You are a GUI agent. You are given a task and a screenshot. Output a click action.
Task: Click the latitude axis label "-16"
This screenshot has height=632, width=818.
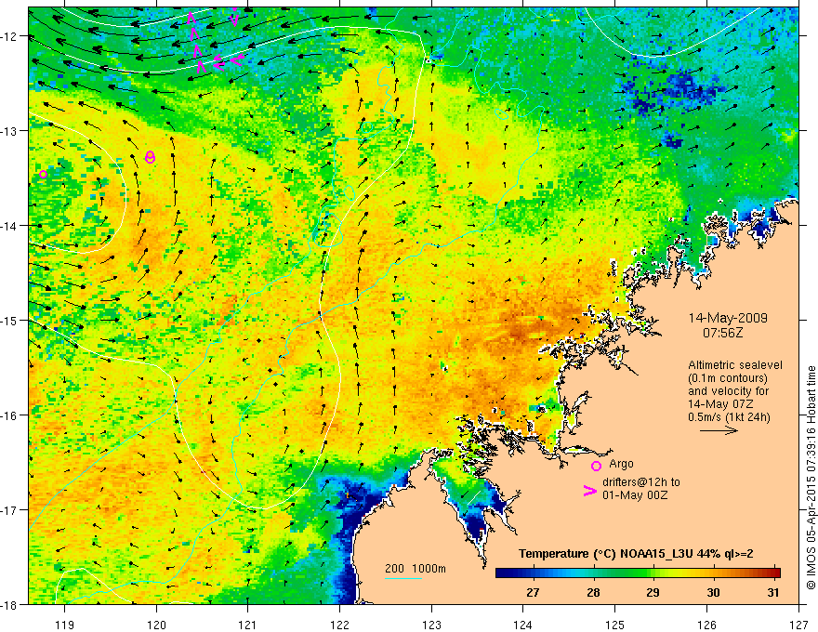click(x=10, y=415)
